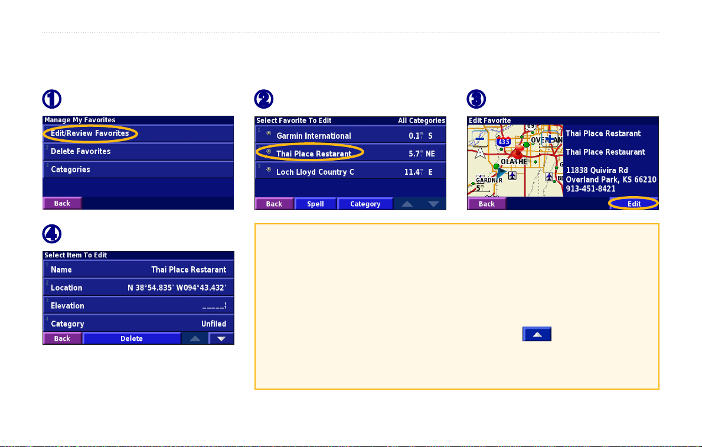The image size is (702, 447).
Task: Tap the Spell button
Action: [x=315, y=204]
